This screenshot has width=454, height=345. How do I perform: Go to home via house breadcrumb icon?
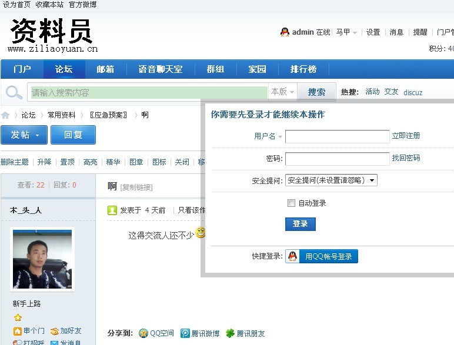5,115
